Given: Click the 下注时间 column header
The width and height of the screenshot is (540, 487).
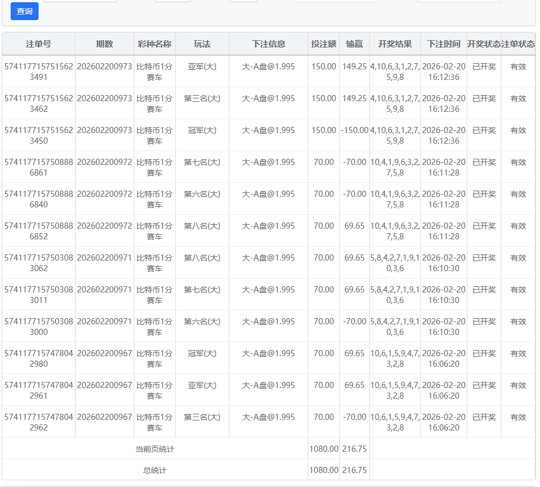Looking at the screenshot, I should click(444, 44).
